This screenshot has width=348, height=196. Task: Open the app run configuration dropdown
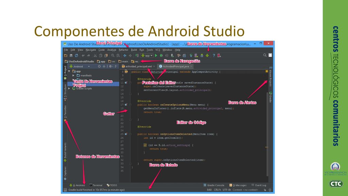click(x=147, y=55)
